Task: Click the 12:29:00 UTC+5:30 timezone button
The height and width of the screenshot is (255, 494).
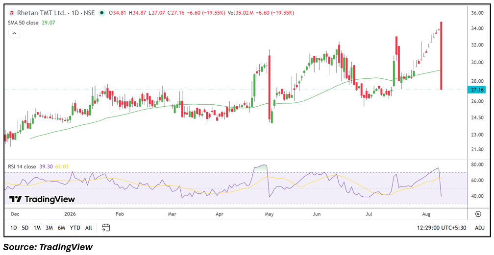Action: click(x=441, y=228)
